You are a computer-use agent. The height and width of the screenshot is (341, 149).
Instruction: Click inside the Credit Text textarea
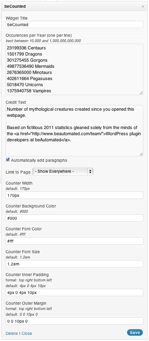click(74, 131)
